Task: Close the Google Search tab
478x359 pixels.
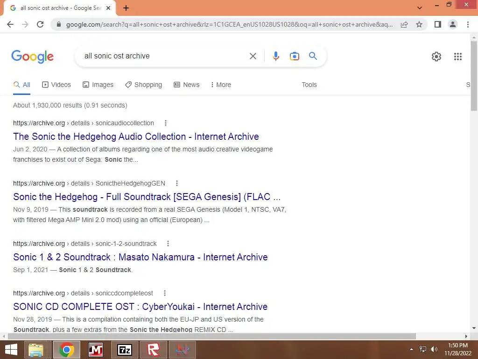Action: pyautogui.click(x=108, y=8)
